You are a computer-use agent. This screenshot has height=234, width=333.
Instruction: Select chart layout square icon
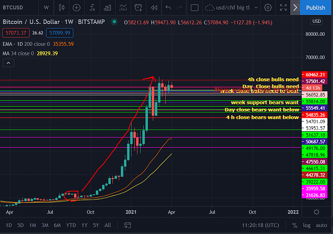point(194,7)
